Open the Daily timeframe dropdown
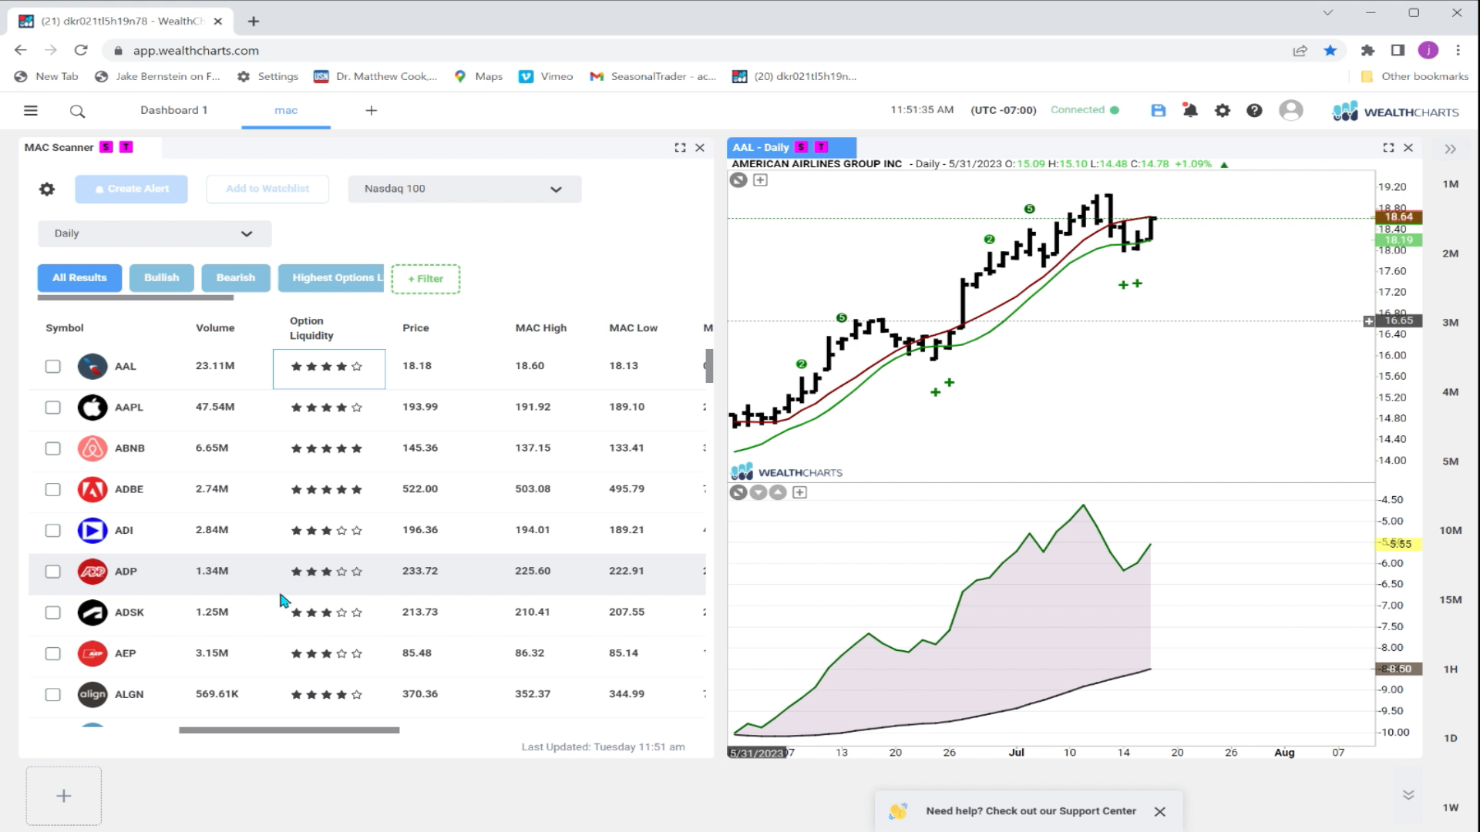 (x=155, y=234)
